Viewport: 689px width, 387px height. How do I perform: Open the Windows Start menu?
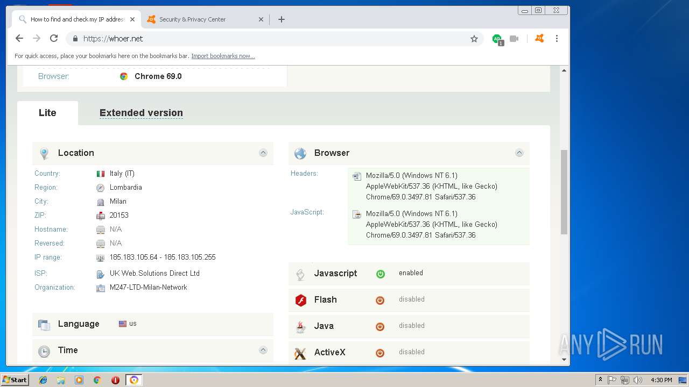(x=15, y=380)
